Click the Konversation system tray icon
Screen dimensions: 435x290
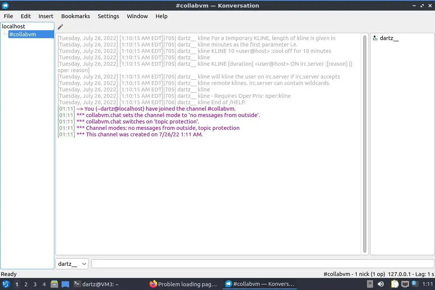click(x=415, y=284)
